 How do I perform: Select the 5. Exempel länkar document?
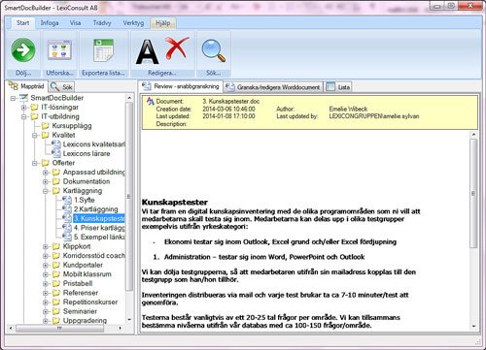99,238
